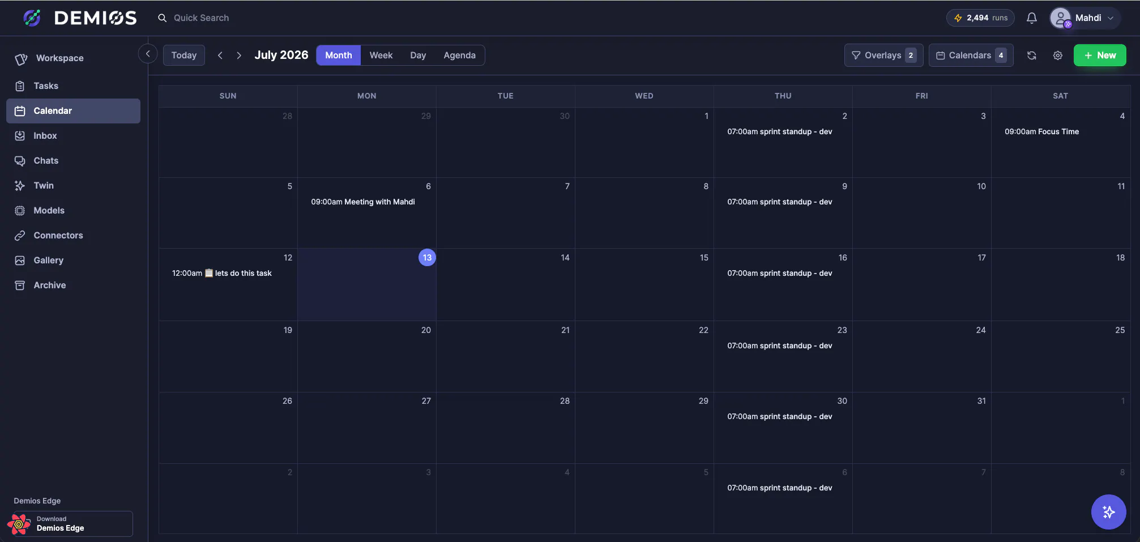Click the lightning runs counter
The height and width of the screenshot is (542, 1140).
coord(980,18)
